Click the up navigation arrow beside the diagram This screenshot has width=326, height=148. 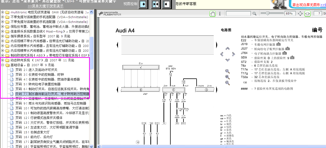[228, 49]
